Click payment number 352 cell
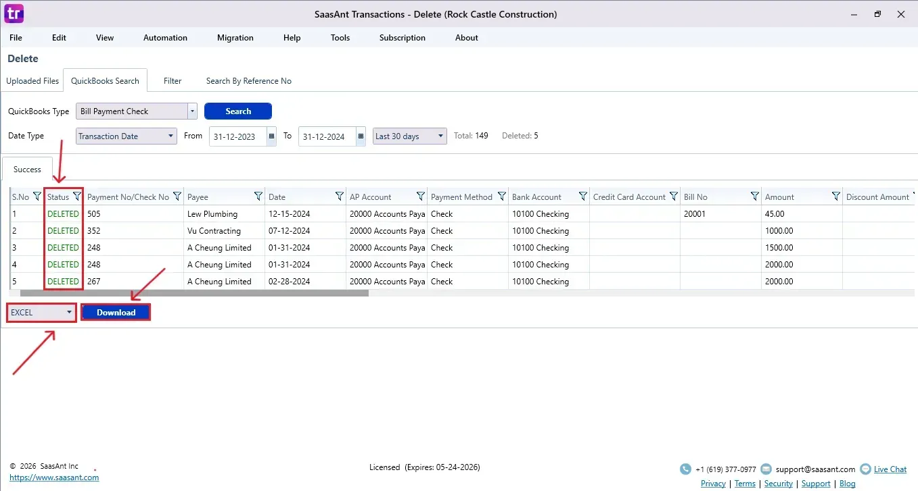The image size is (918, 491). 133,230
